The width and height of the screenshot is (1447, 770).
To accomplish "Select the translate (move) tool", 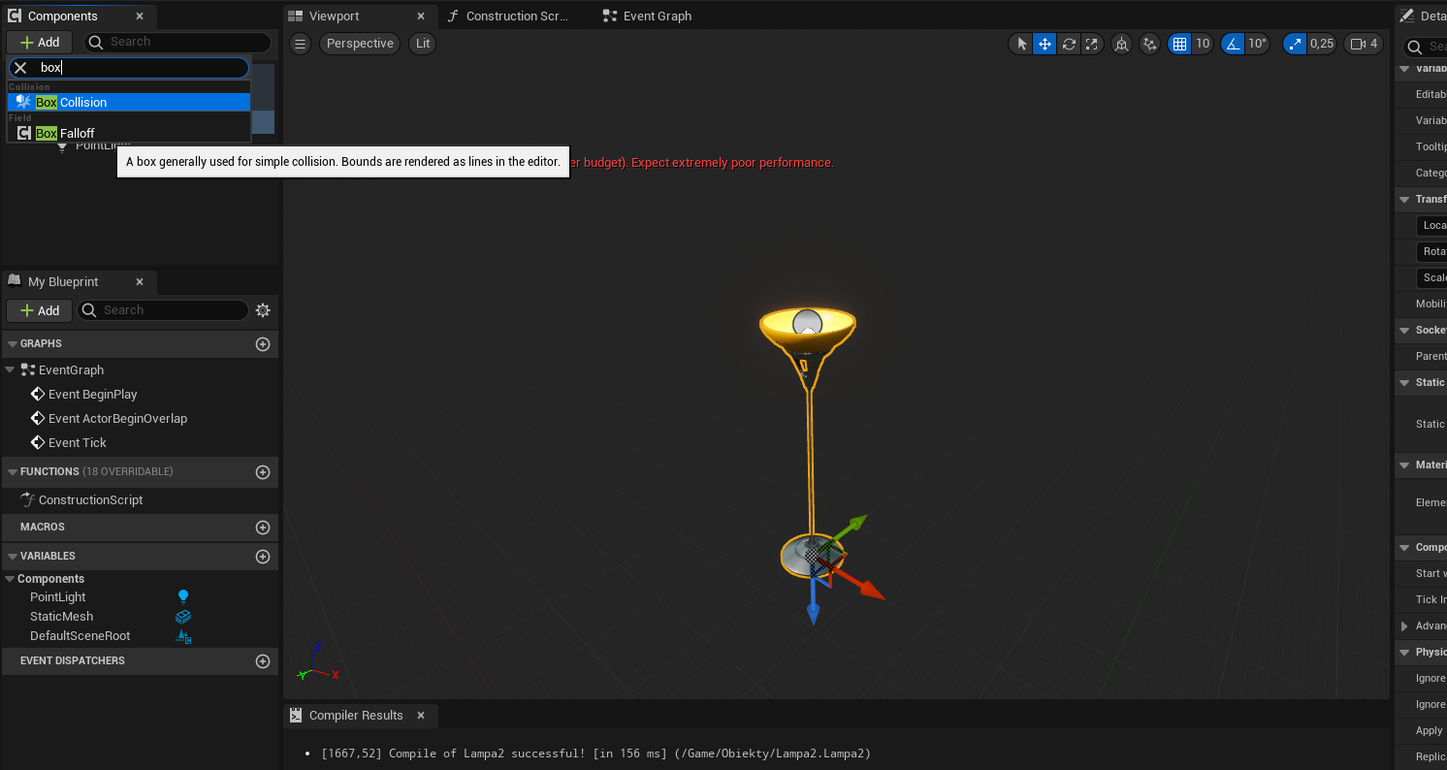I will [x=1045, y=44].
